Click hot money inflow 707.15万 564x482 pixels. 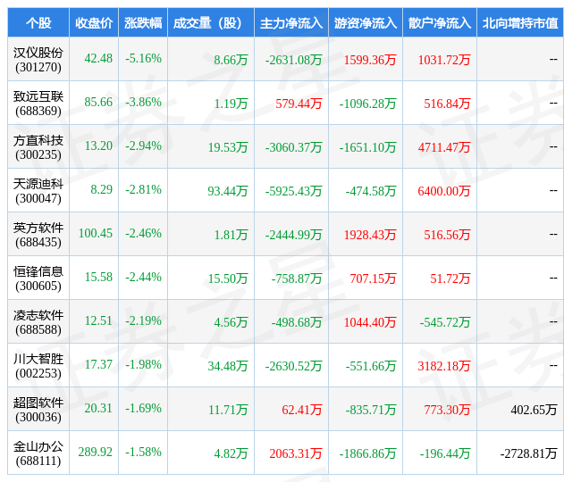click(x=374, y=278)
